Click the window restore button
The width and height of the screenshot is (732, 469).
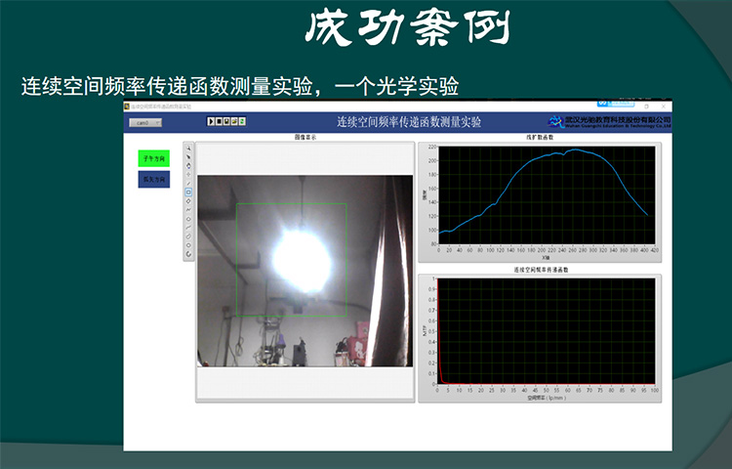point(646,107)
